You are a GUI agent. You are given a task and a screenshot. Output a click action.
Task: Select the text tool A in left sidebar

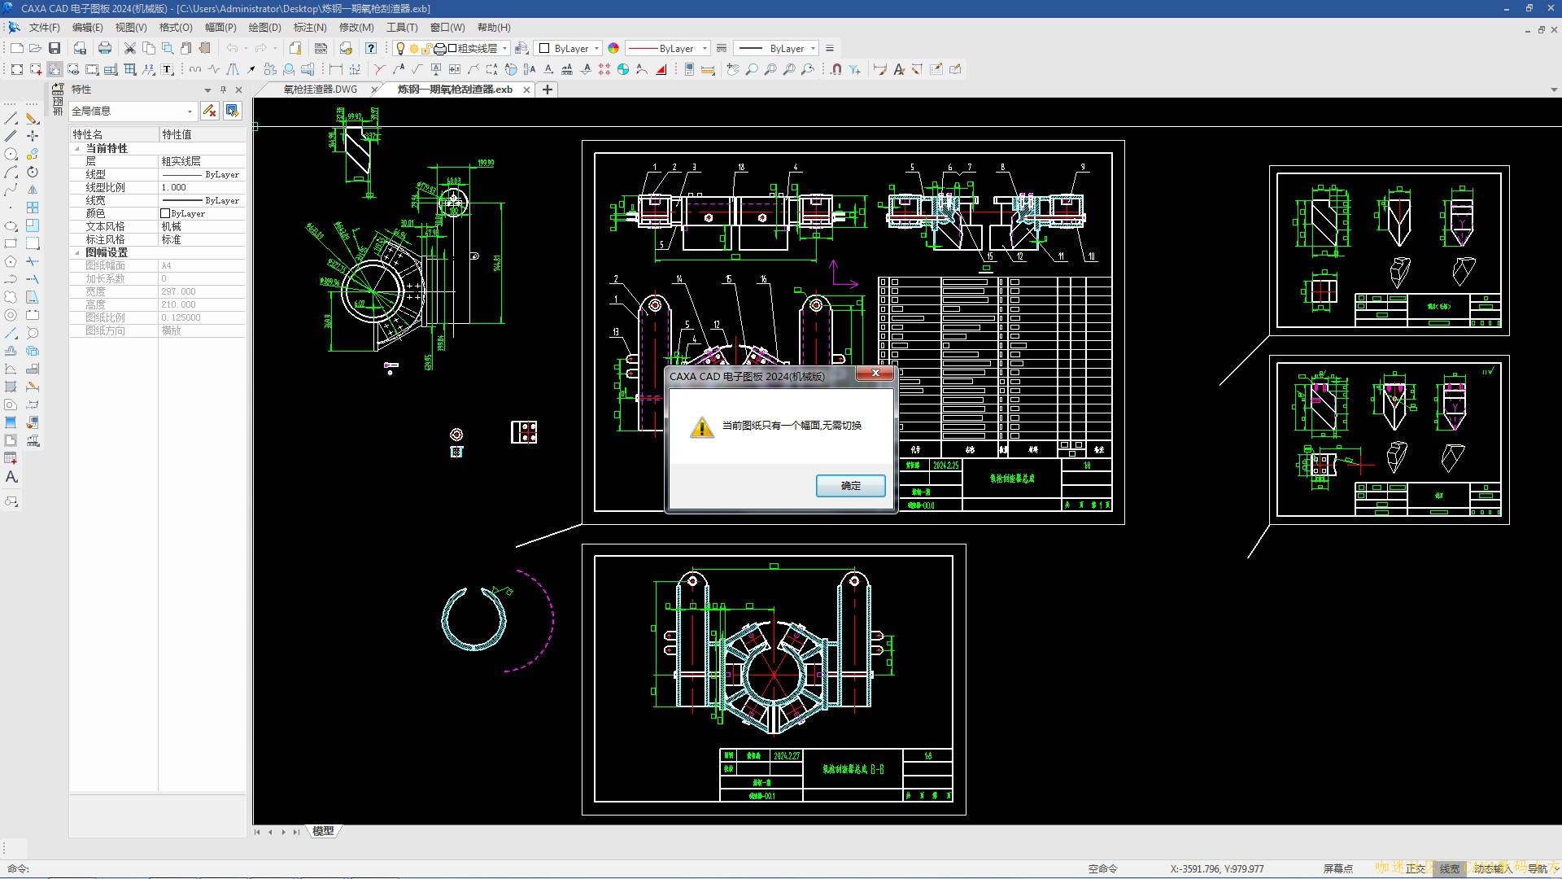(x=11, y=477)
